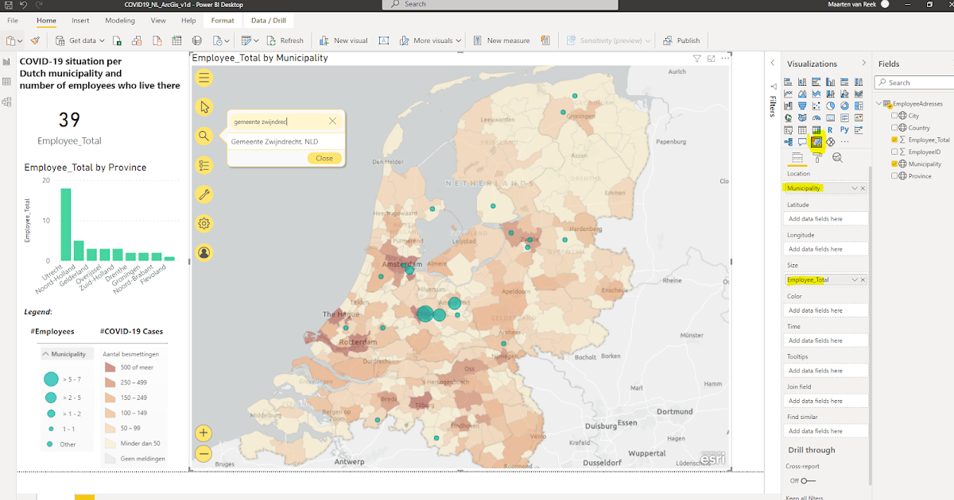Choose the Python visual icon
954x500 pixels.
point(845,129)
